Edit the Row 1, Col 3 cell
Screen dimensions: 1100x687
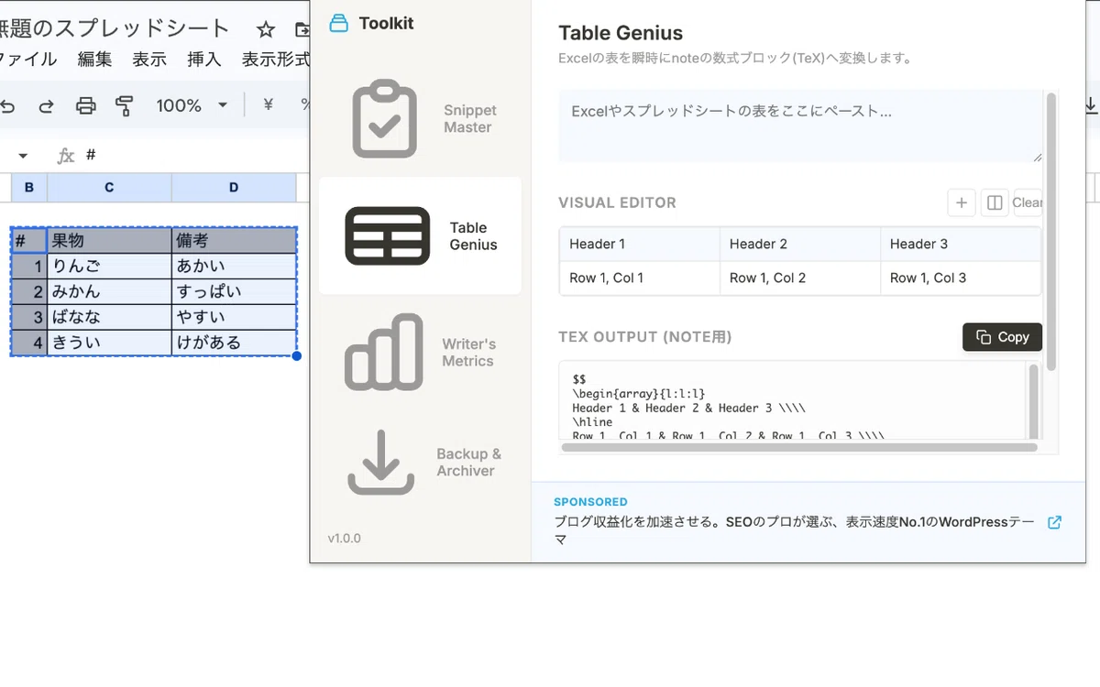tap(961, 278)
